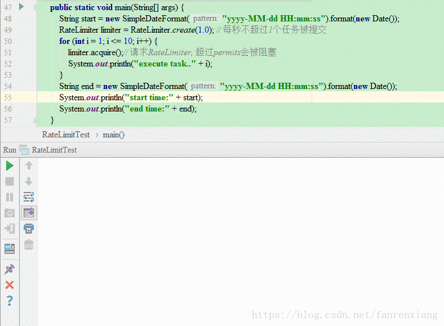Navigate down the stack trace arrow
The image size is (444, 326).
[x=29, y=181]
